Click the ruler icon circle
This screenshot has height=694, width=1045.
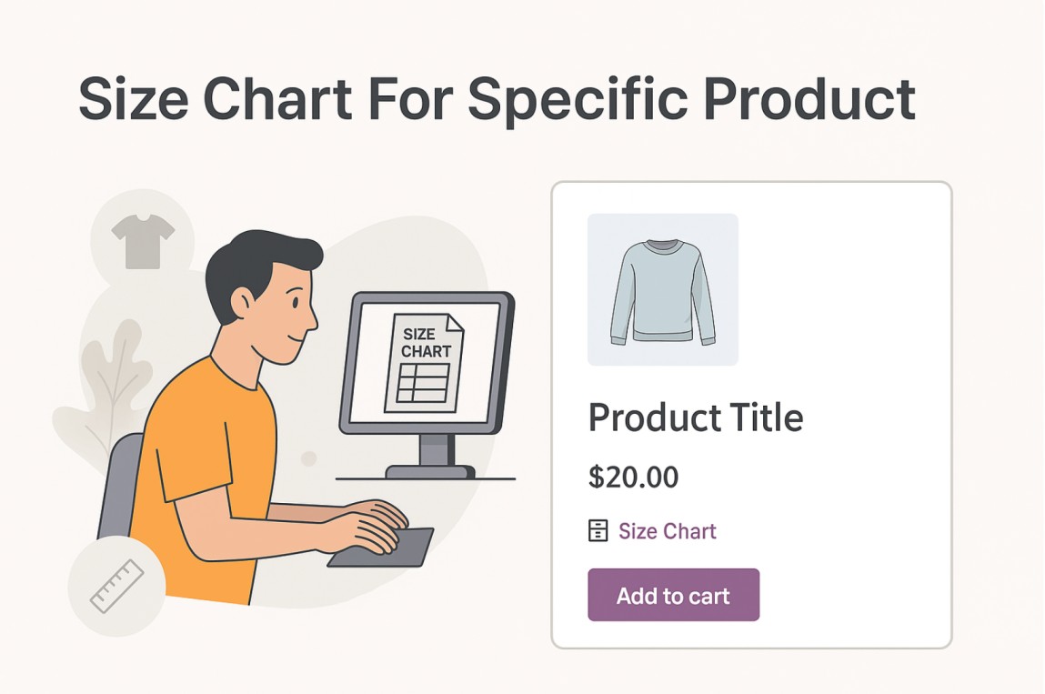116,586
